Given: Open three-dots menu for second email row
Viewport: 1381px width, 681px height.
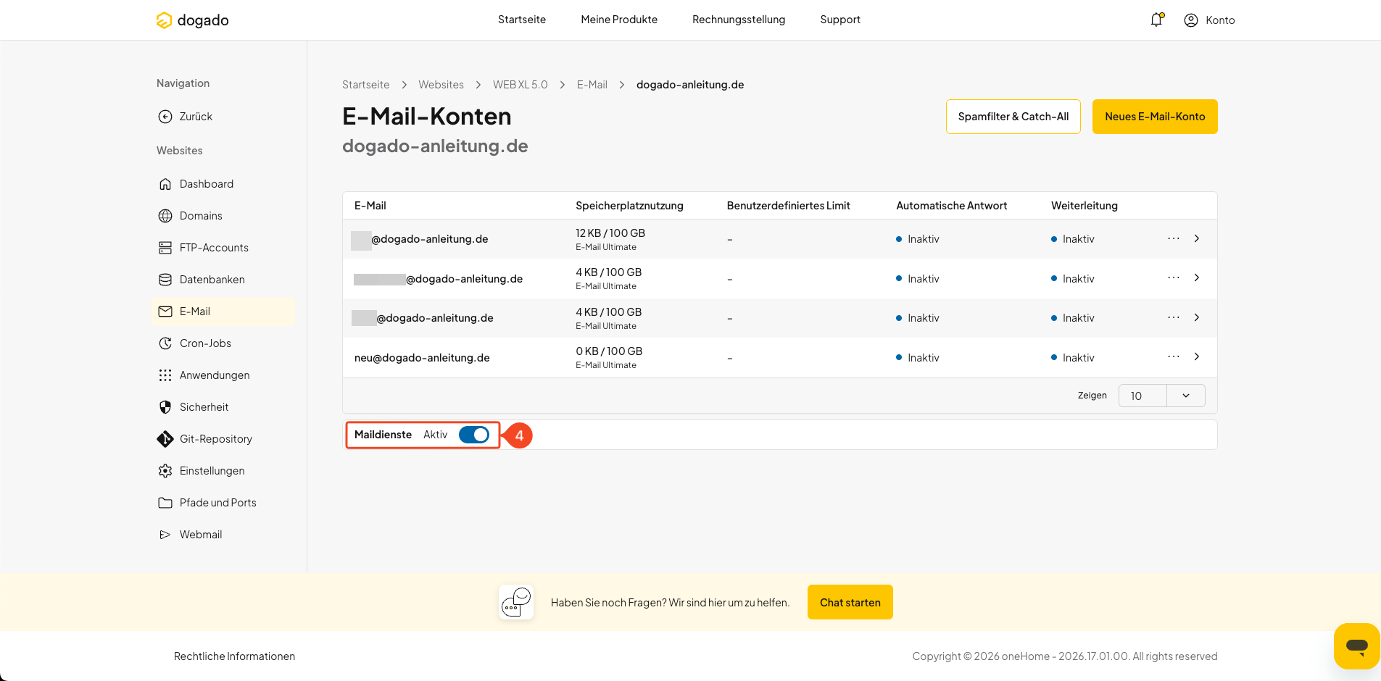Looking at the screenshot, I should pyautogui.click(x=1174, y=277).
